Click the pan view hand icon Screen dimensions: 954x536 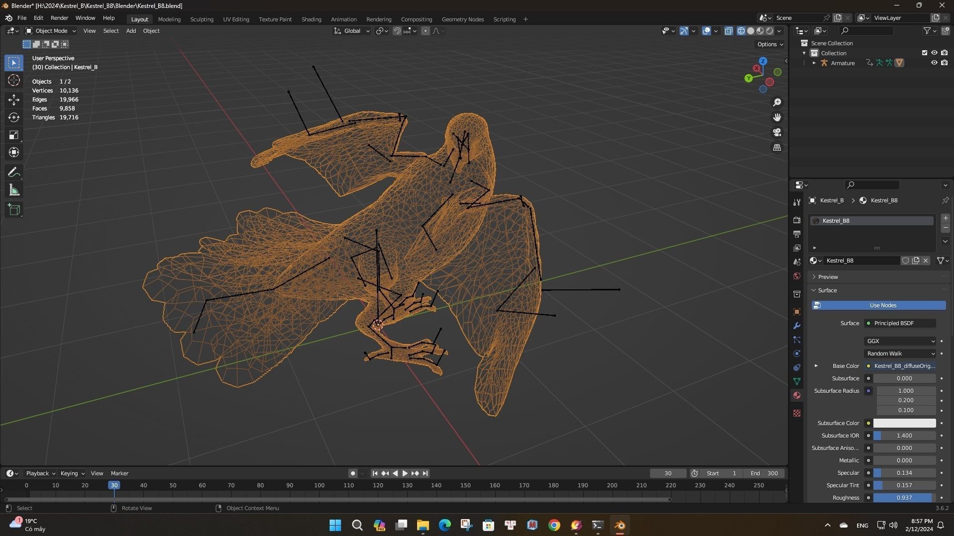pyautogui.click(x=777, y=117)
